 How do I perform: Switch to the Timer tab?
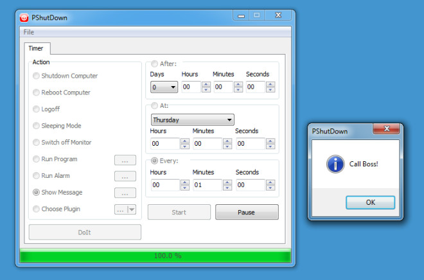click(x=36, y=48)
